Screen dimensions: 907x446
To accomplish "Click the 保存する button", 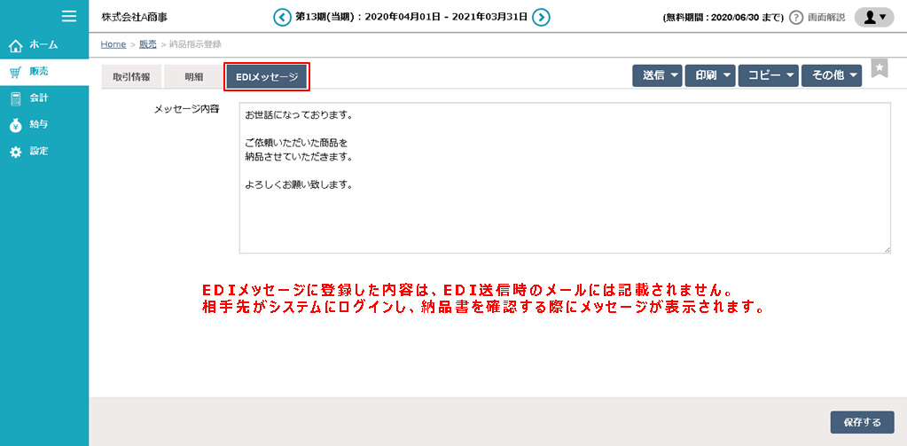I will (x=862, y=422).
